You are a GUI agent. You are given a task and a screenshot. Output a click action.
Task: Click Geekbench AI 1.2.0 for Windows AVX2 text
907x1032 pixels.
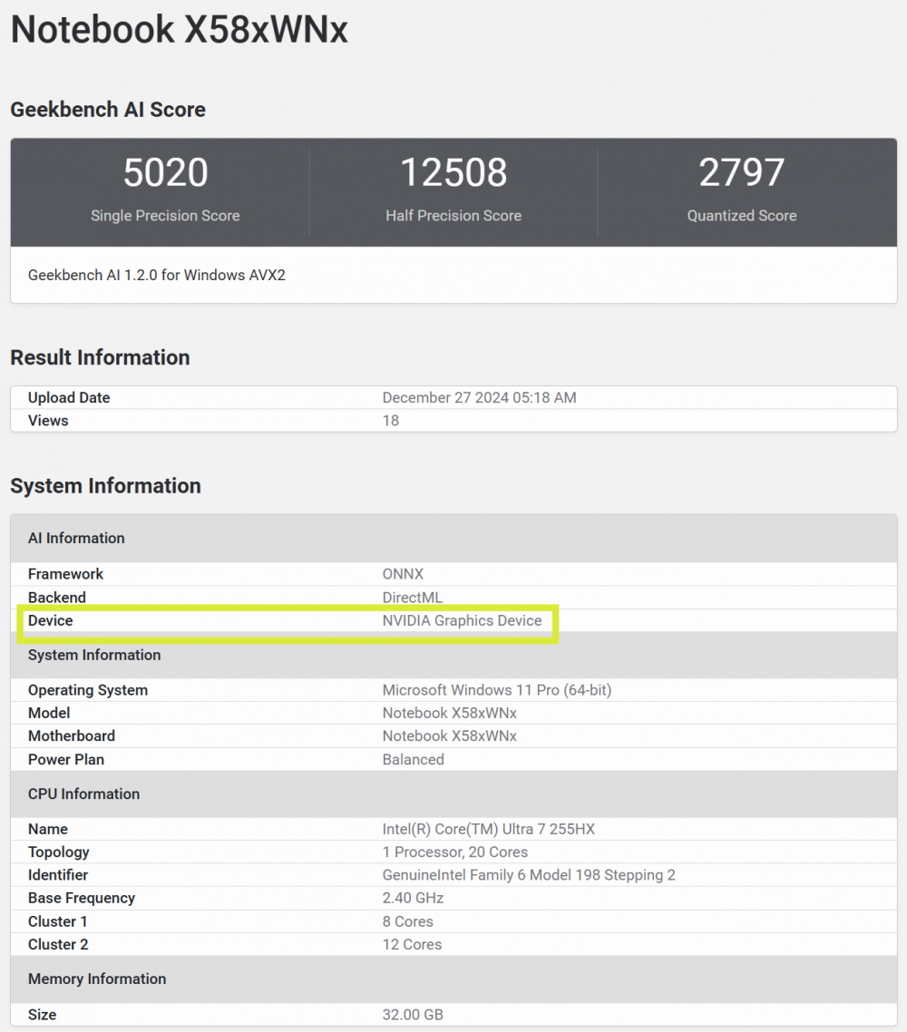pyautogui.click(x=157, y=275)
